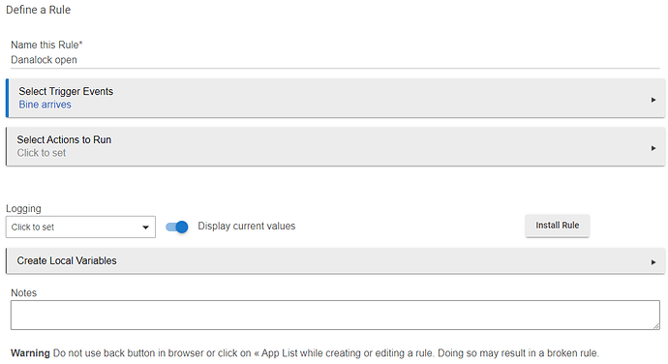Image resolution: width=668 pixels, height=364 pixels.
Task: Open the Select Trigger Events section
Action: (x=335, y=98)
